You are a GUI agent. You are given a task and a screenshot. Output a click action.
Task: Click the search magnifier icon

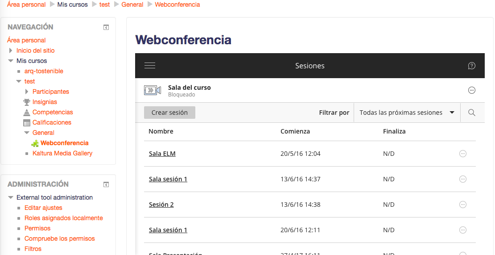pos(472,113)
